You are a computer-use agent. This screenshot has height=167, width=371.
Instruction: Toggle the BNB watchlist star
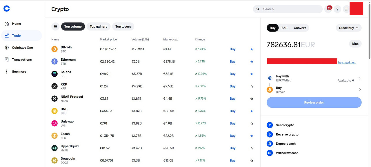click(x=252, y=111)
